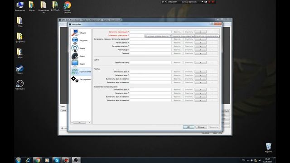Open the Игры desktop folder
Image resolution: width=290 pixels, height=163 pixels.
click(20, 22)
